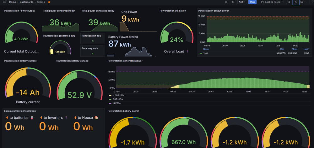Image resolution: width=314 pixels, height=148 pixels.
Task: Open dashboard settings gear
Action: [x=233, y=2]
